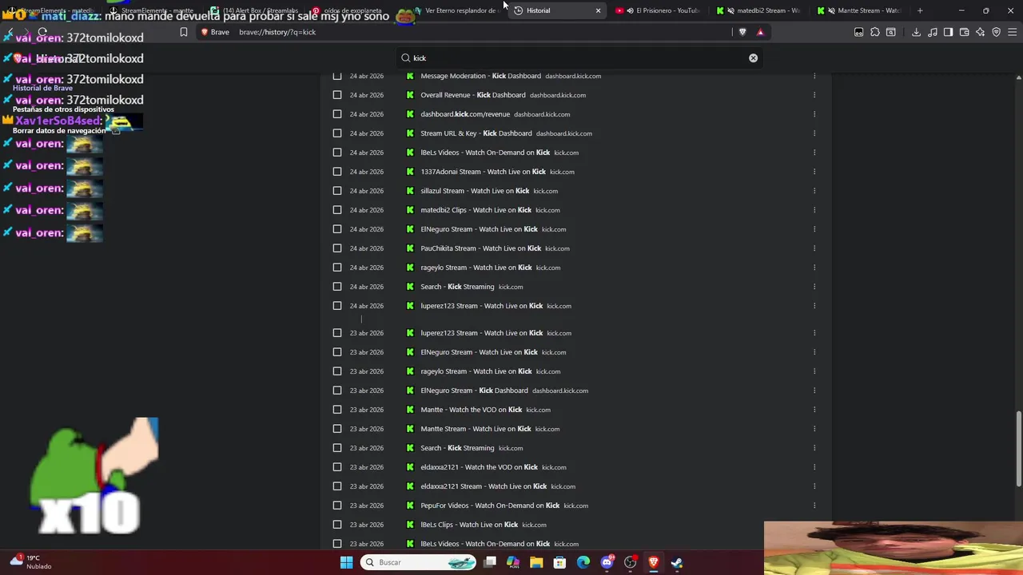Switch to matedbi2 Stream tab
Screen dimensions: 1023x575
[x=758, y=10]
